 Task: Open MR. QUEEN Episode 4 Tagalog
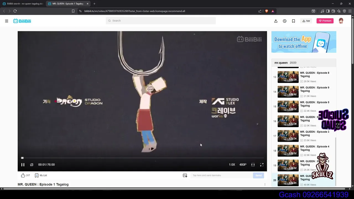pos(315,148)
